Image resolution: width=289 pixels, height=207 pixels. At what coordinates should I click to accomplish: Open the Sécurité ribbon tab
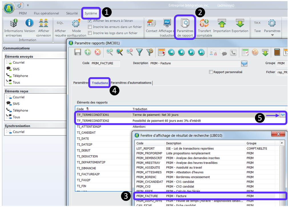(x=72, y=13)
